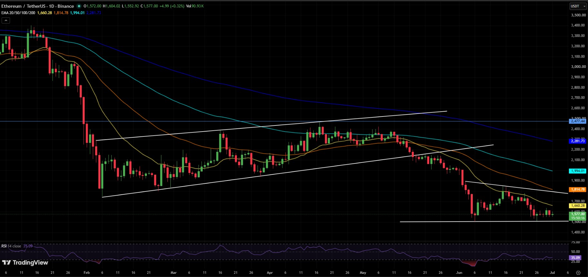The image size is (588, 277).
Task: Select the EMA 20/50/100/200 indicator legend
Action: tap(18, 13)
